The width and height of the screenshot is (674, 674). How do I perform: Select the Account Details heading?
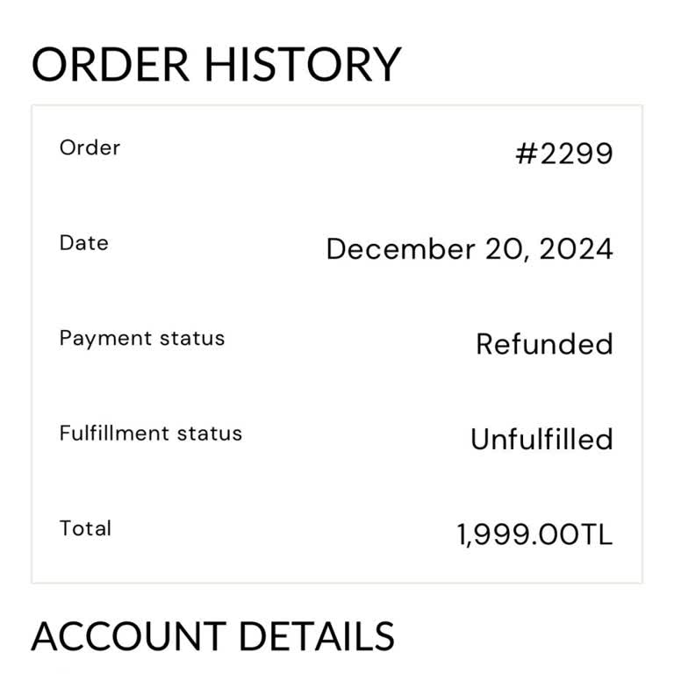click(x=212, y=636)
